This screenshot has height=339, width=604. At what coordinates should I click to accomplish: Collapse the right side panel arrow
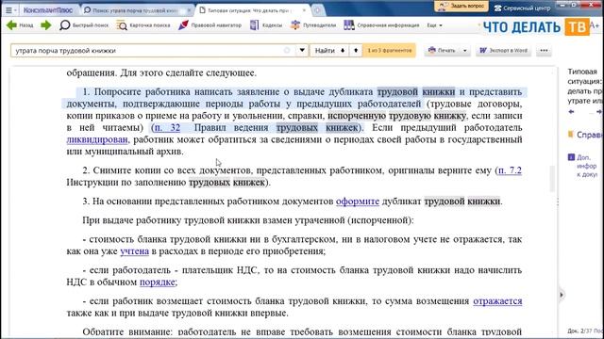562,295
